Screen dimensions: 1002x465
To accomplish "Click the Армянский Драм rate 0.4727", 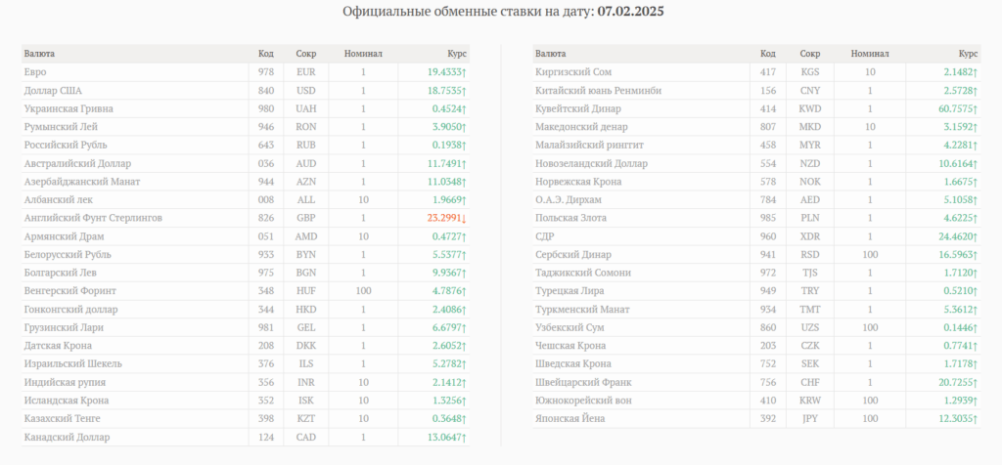I will point(450,236).
